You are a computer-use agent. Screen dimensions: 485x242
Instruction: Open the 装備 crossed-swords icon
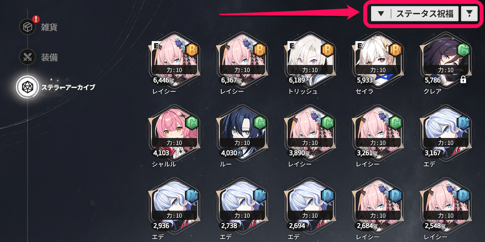(27, 57)
